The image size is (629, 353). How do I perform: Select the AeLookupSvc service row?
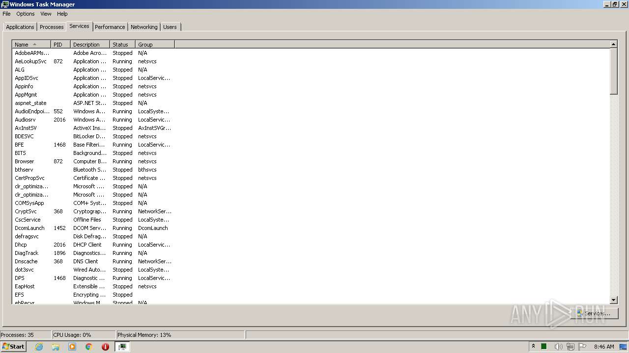tap(93, 61)
